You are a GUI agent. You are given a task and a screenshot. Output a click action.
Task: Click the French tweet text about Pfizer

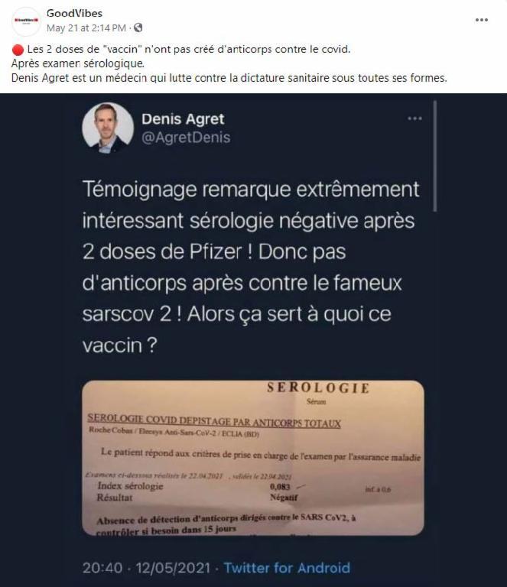click(251, 267)
